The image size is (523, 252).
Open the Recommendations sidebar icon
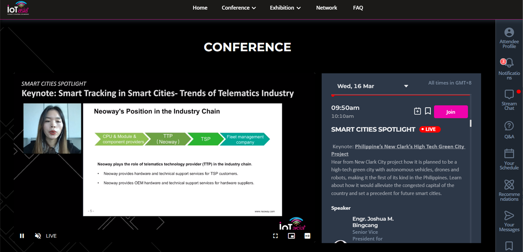click(509, 185)
